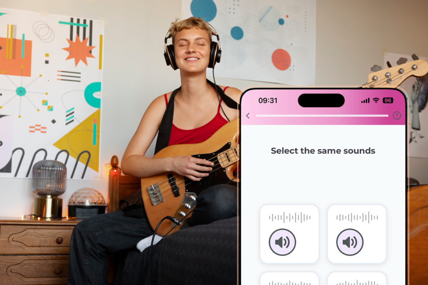The height and width of the screenshot is (285, 428).
Task: Tap the cellular signal bars icon
Action: click(365, 101)
